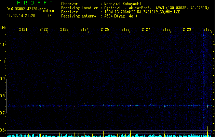The height and width of the screenshot is (137, 215).
Task: Click time axis marker 2126
Action: pyautogui.click(x=125, y=29)
